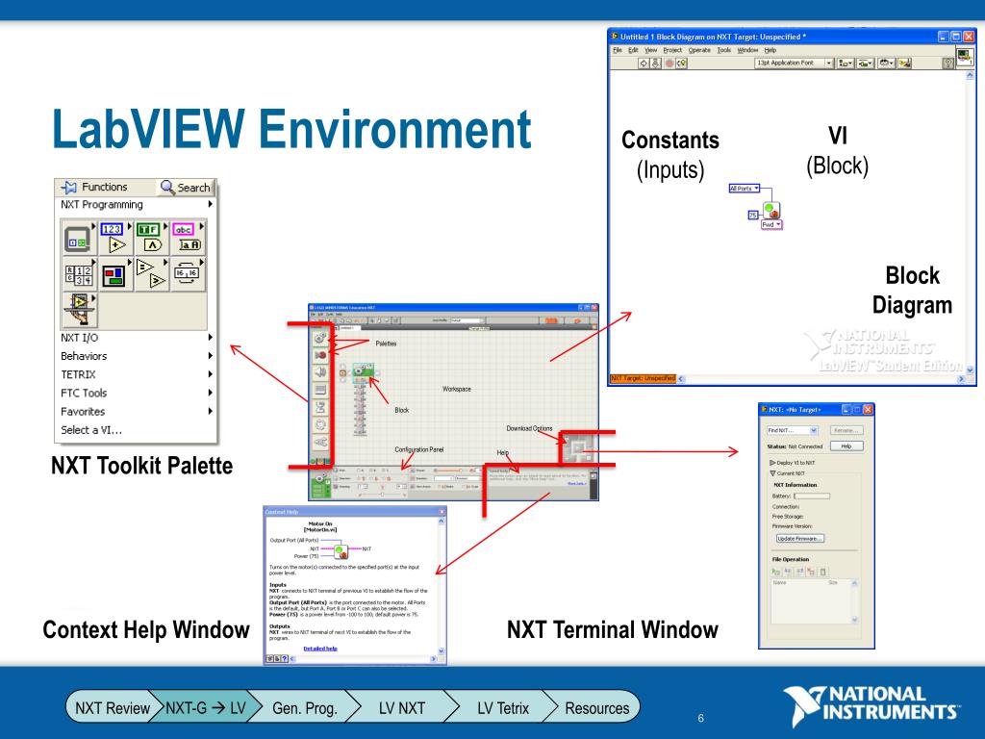Image resolution: width=985 pixels, height=739 pixels.
Task: Open the Numeric palette icon with 123
Action: 115,238
